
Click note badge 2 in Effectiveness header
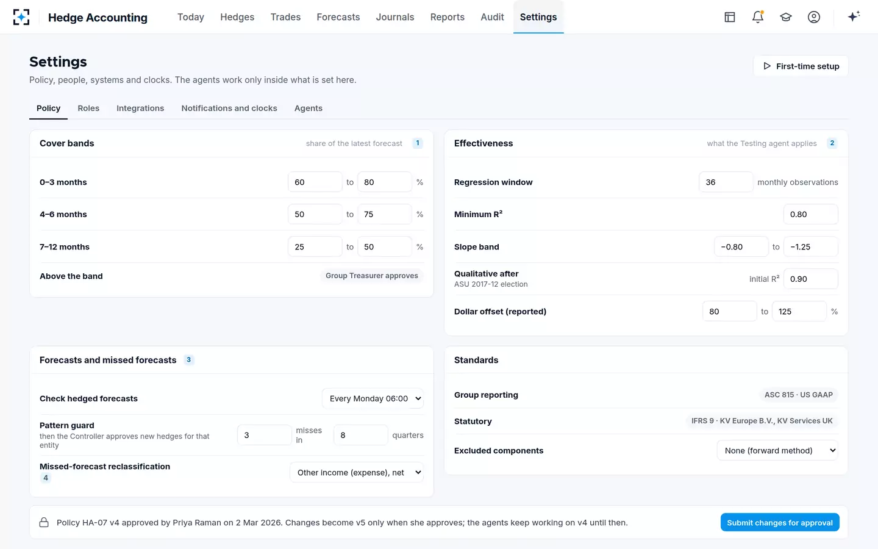pyautogui.click(x=832, y=143)
